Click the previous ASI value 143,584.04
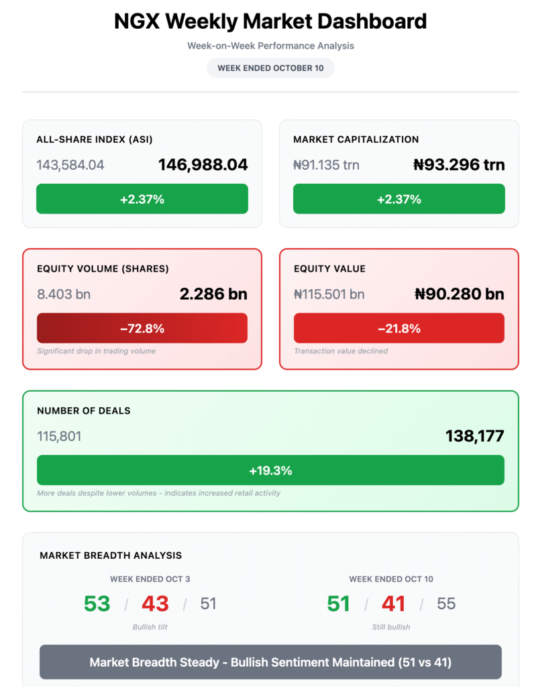The height and width of the screenshot is (687, 534). 70,164
